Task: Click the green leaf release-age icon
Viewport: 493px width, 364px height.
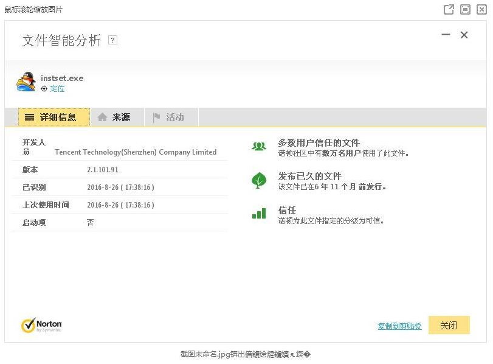Action: tap(259, 180)
